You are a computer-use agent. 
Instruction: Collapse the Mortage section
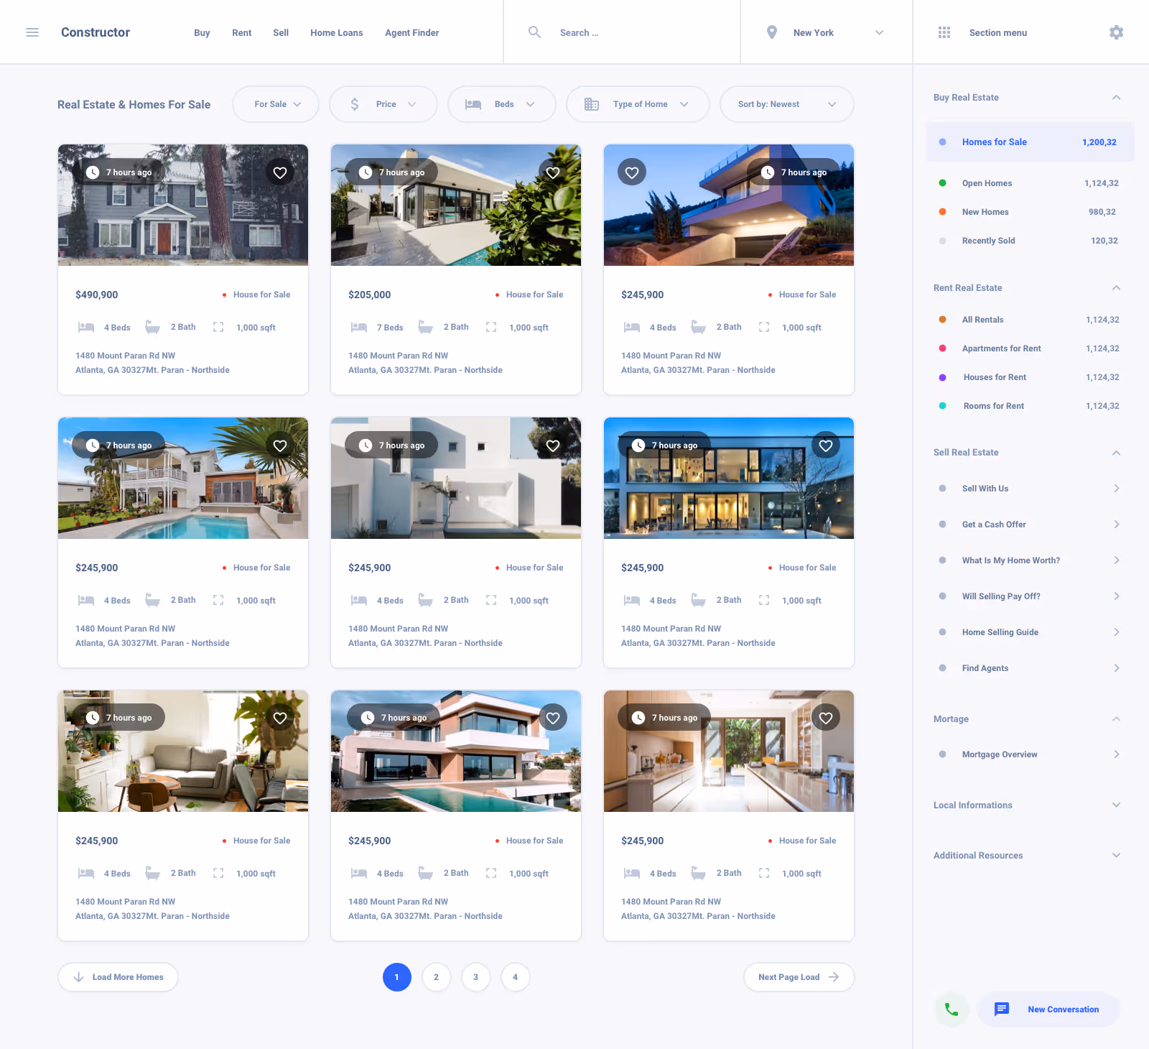click(x=1116, y=719)
